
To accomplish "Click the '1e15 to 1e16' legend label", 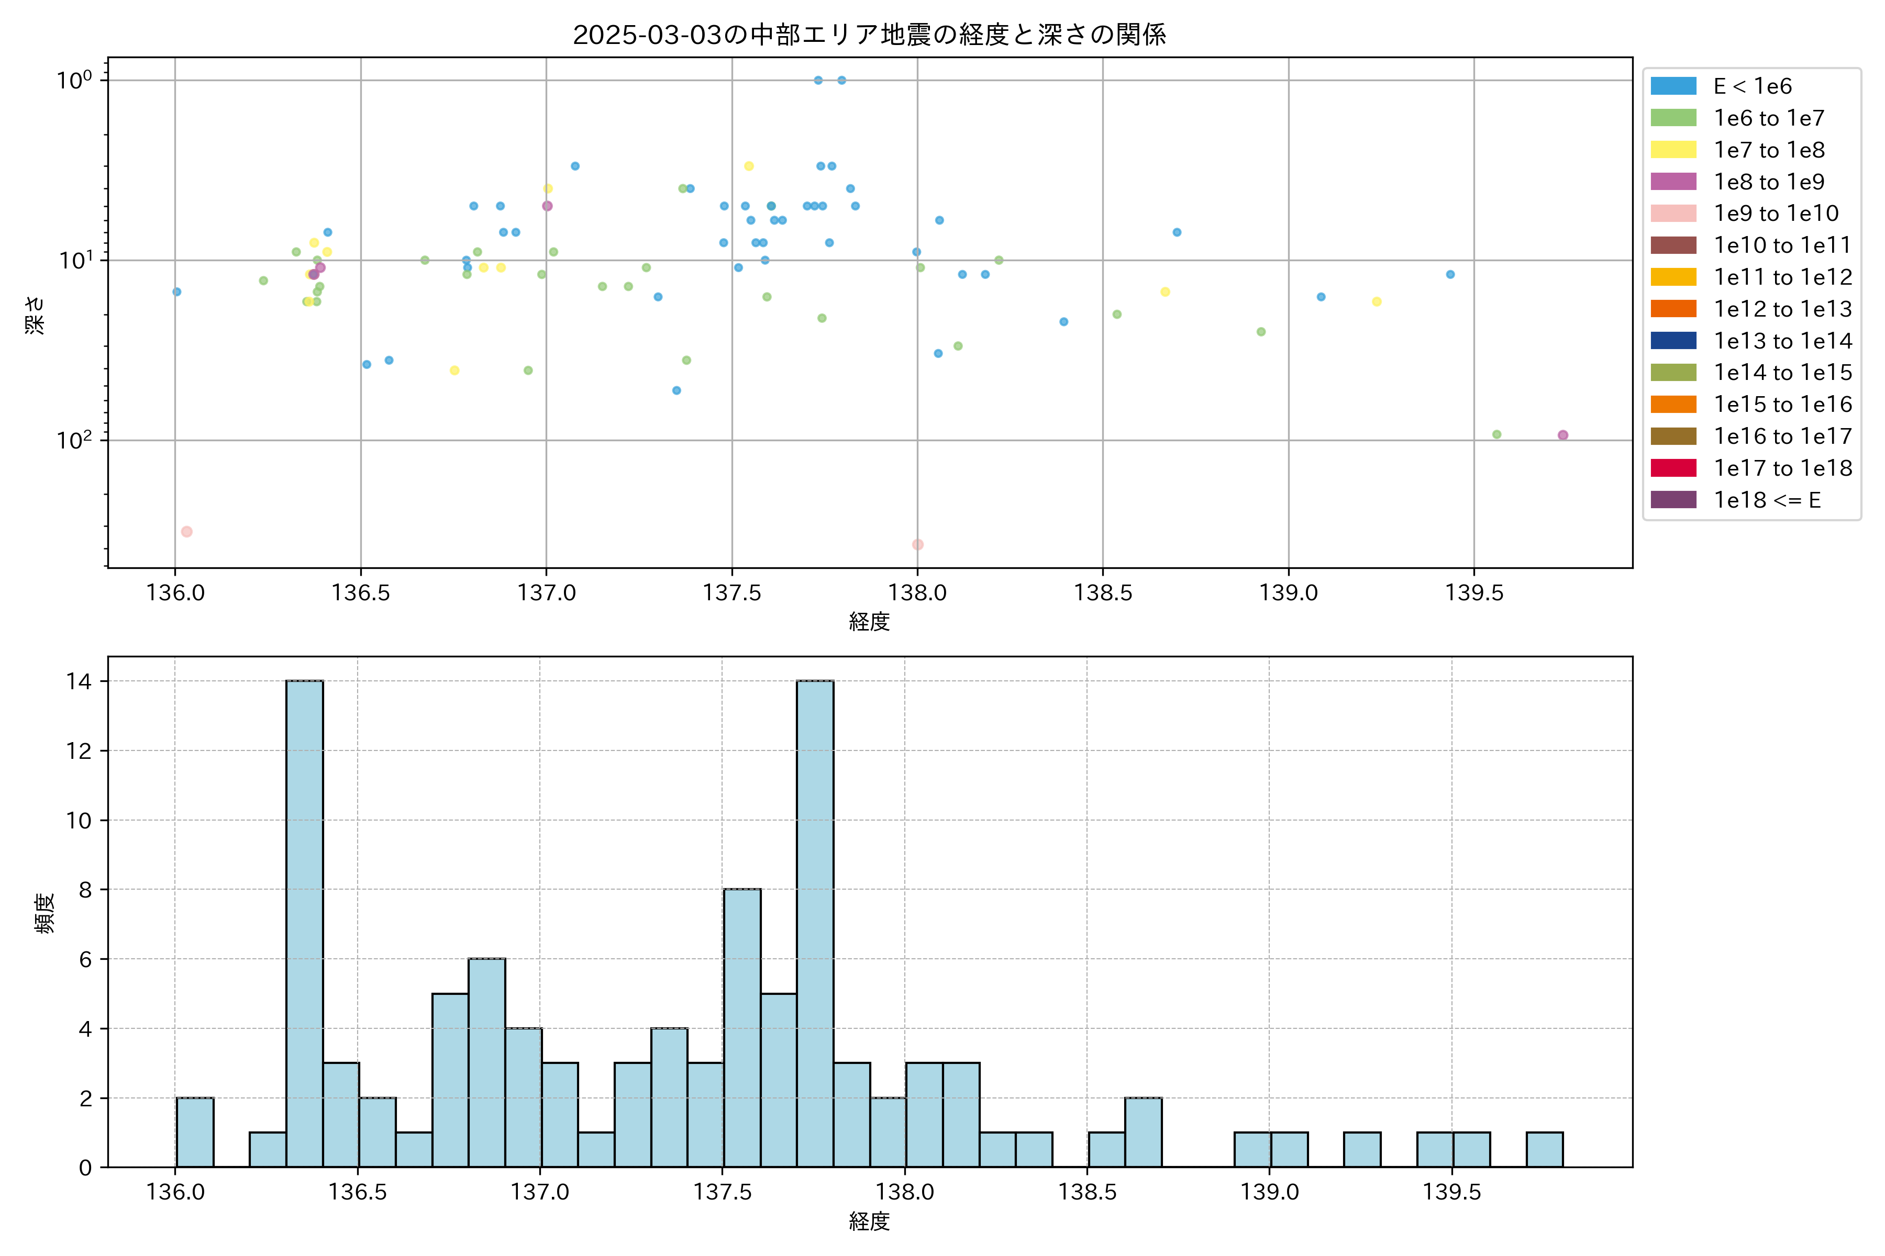I will pyautogui.click(x=1782, y=405).
